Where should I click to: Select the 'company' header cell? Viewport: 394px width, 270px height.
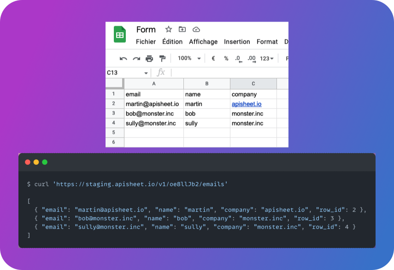tap(253, 94)
